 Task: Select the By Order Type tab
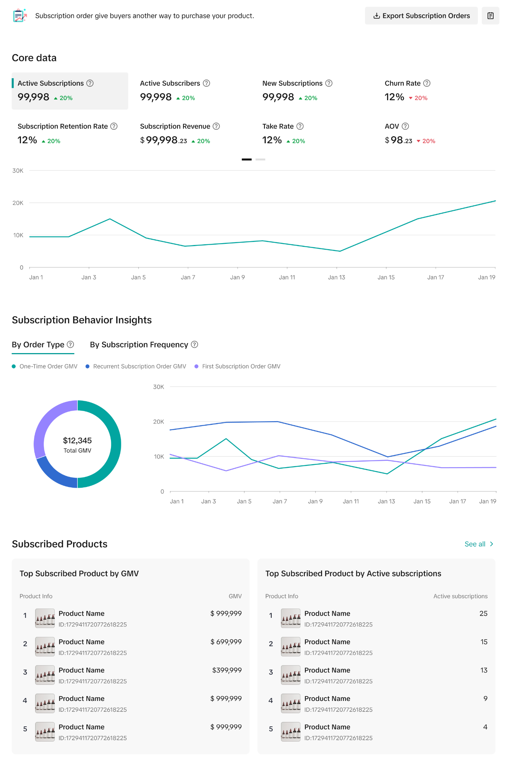38,344
